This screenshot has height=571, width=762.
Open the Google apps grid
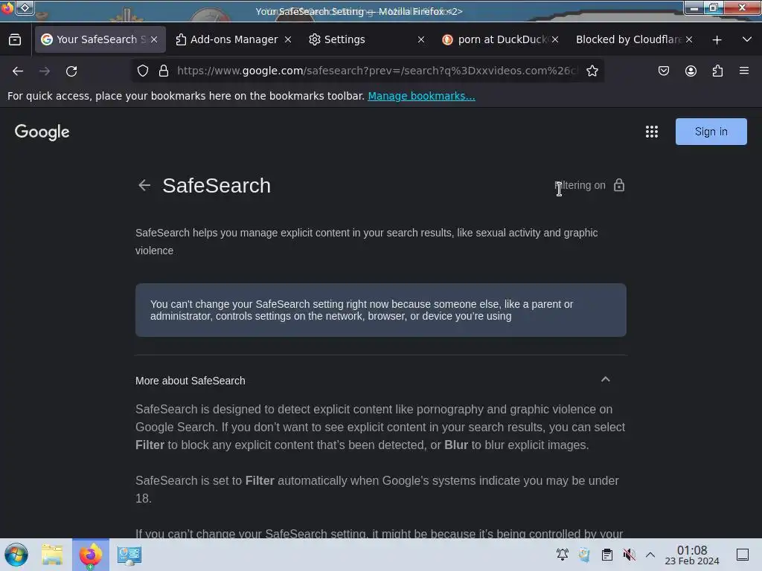[652, 132]
